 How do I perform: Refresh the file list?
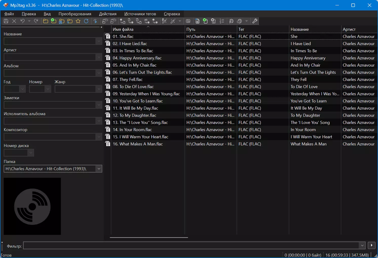click(x=86, y=21)
